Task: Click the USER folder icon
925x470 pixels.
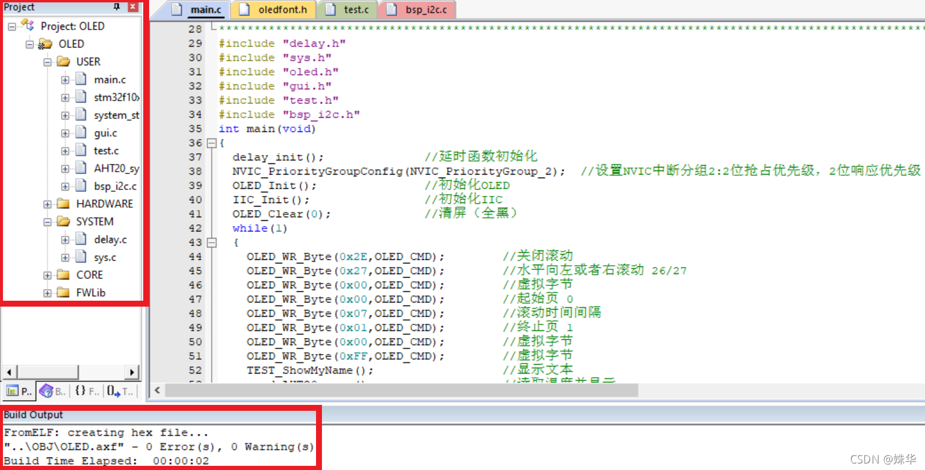Action: pos(63,62)
